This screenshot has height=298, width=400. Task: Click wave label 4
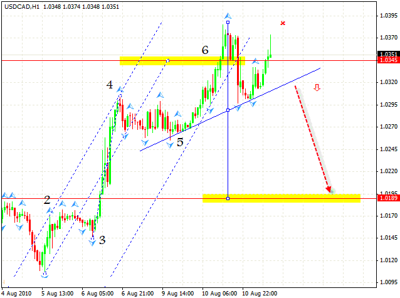110,85
